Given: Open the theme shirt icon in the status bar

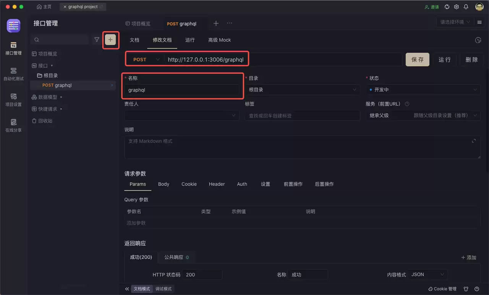Looking at the screenshot, I should [x=466, y=289].
